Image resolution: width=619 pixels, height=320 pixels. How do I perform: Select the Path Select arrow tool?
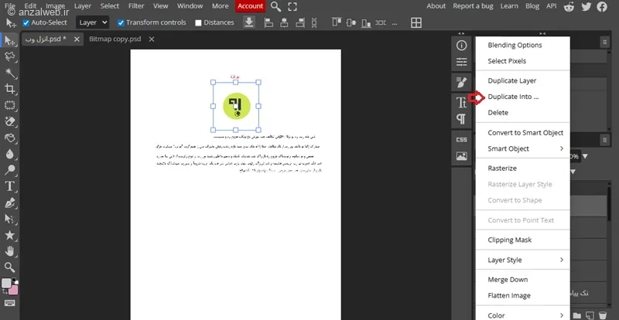pos(10,219)
